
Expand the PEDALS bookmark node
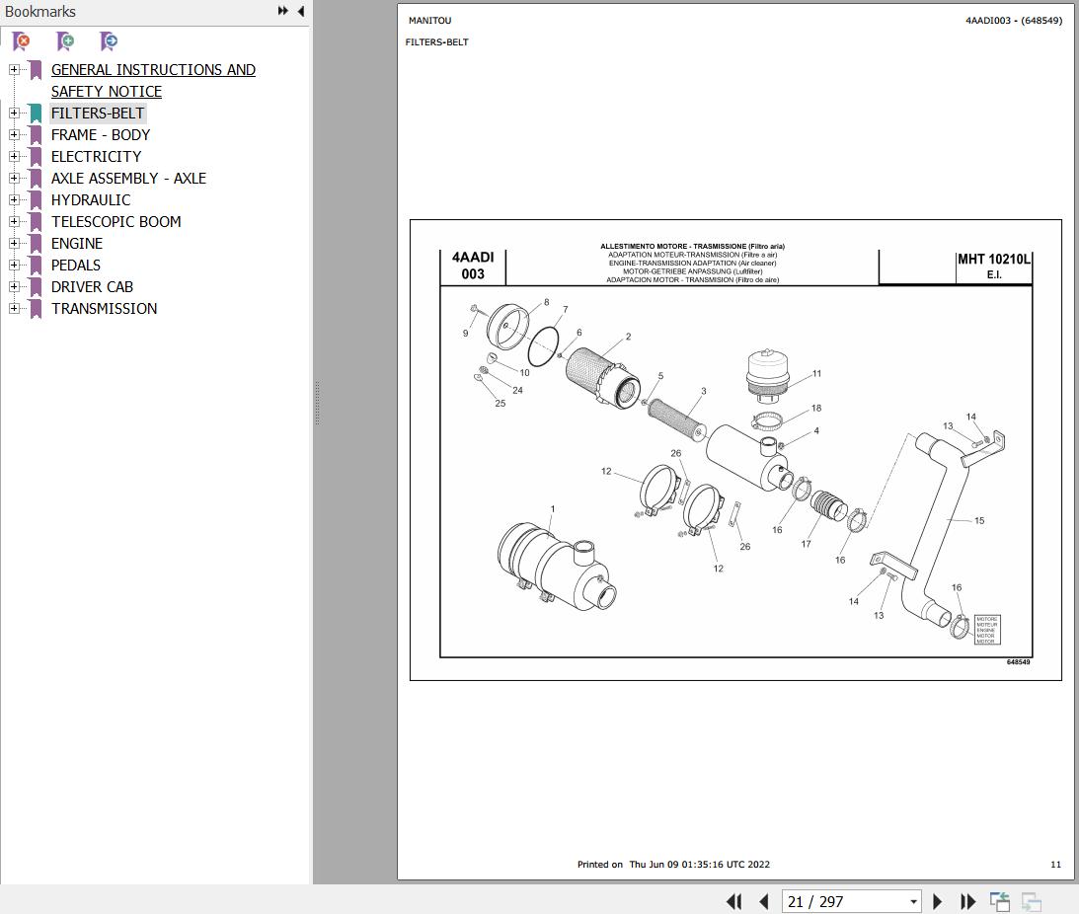coord(14,265)
